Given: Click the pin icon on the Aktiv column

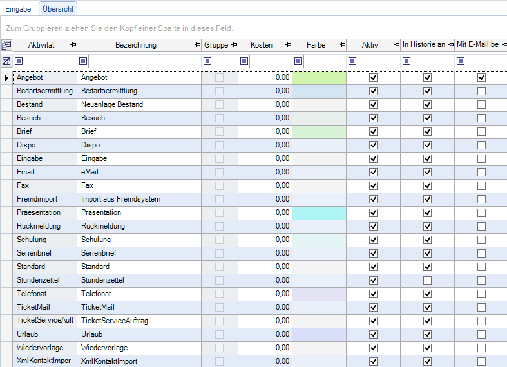Looking at the screenshot, I should point(395,45).
